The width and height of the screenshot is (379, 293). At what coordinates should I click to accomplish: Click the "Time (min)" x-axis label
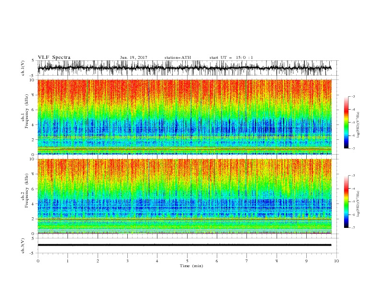pyautogui.click(x=191, y=266)
